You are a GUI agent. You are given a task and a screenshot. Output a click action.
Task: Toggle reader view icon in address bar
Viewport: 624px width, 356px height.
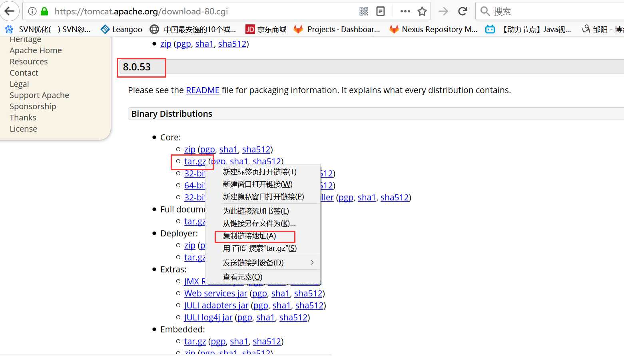(x=381, y=11)
